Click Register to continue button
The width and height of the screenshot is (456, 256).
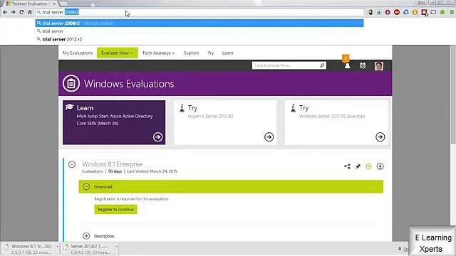(x=115, y=209)
